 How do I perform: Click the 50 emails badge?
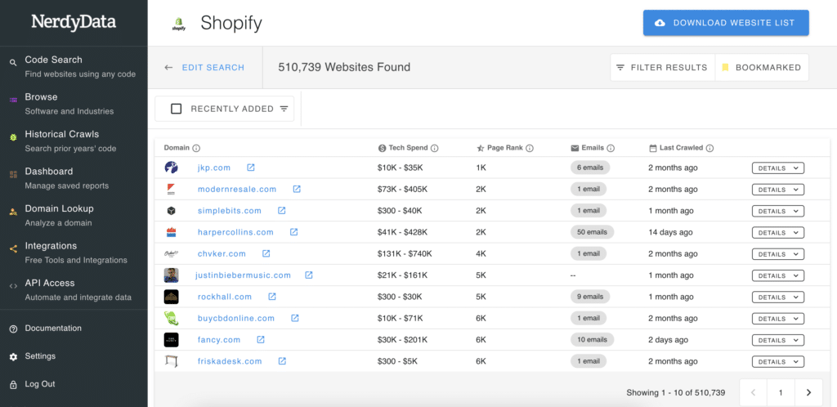coord(592,232)
